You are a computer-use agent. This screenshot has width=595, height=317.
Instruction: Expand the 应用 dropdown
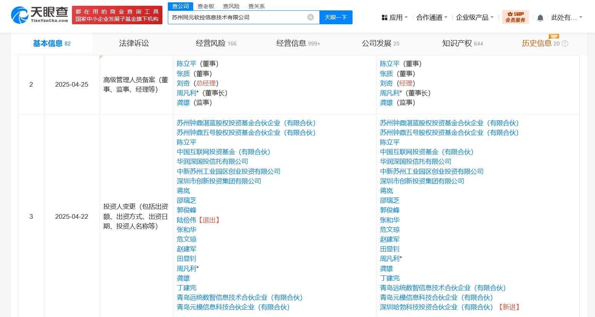click(x=406, y=17)
